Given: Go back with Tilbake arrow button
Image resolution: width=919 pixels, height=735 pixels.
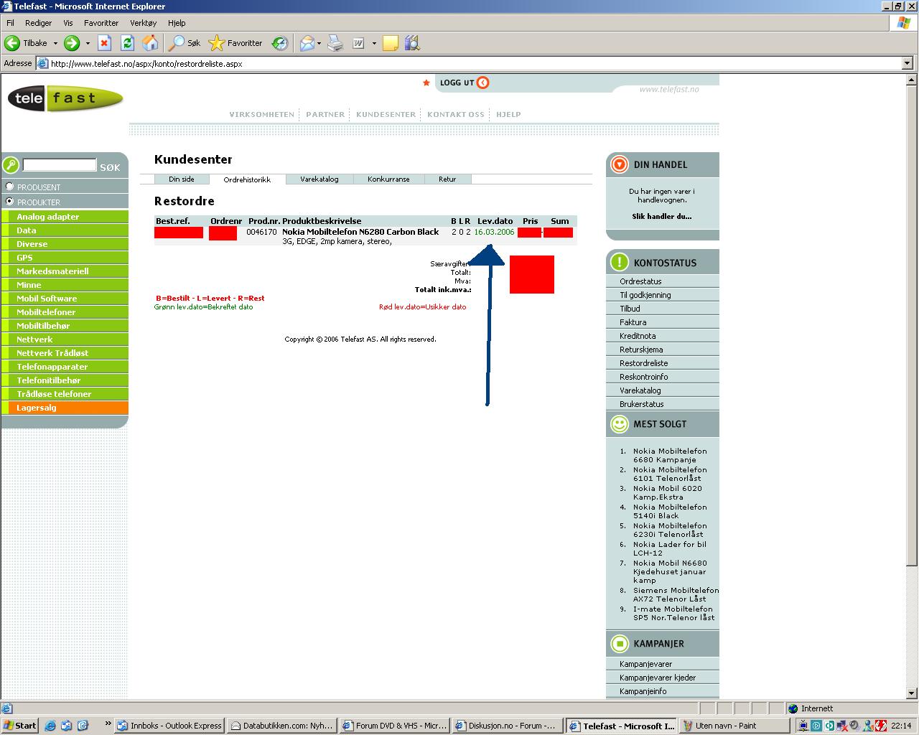Looking at the screenshot, I should pyautogui.click(x=26, y=43).
